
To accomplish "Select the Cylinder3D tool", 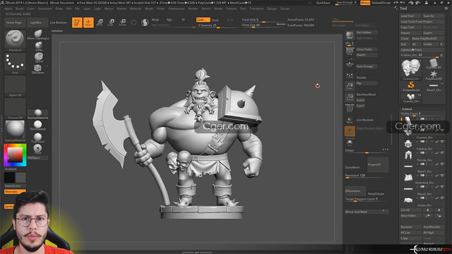I will (434, 64).
